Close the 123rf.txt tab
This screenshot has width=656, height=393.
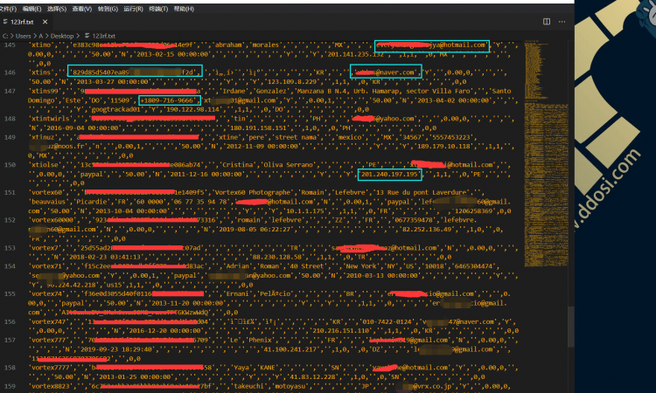click(x=45, y=22)
